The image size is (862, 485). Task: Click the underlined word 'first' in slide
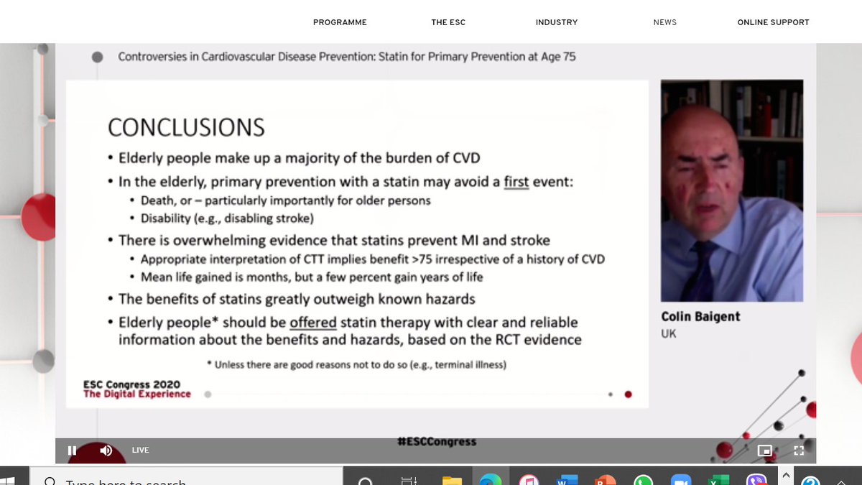click(x=516, y=182)
